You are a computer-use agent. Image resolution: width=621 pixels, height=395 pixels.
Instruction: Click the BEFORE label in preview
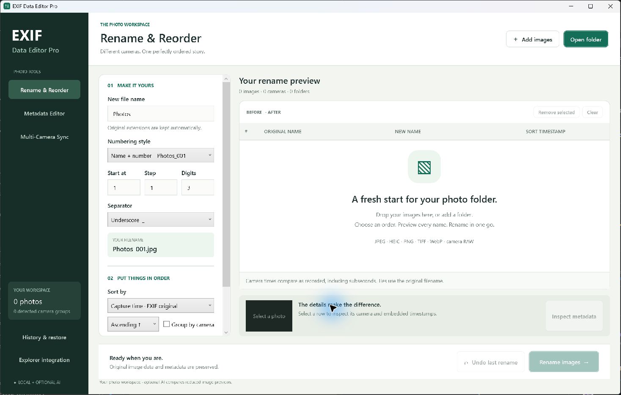(254, 112)
